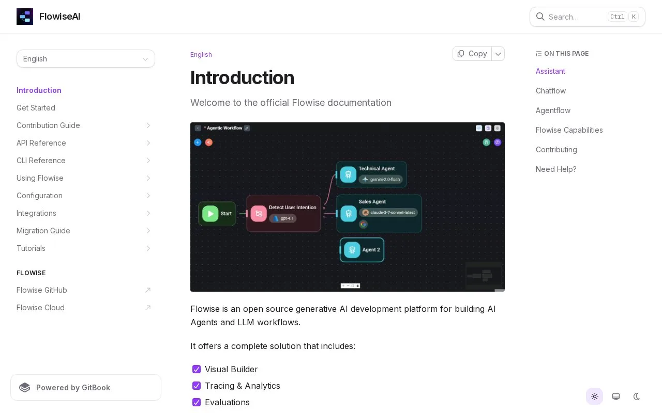Open Flowise Cloud external link arrow
662x413 pixels.
(x=148, y=308)
